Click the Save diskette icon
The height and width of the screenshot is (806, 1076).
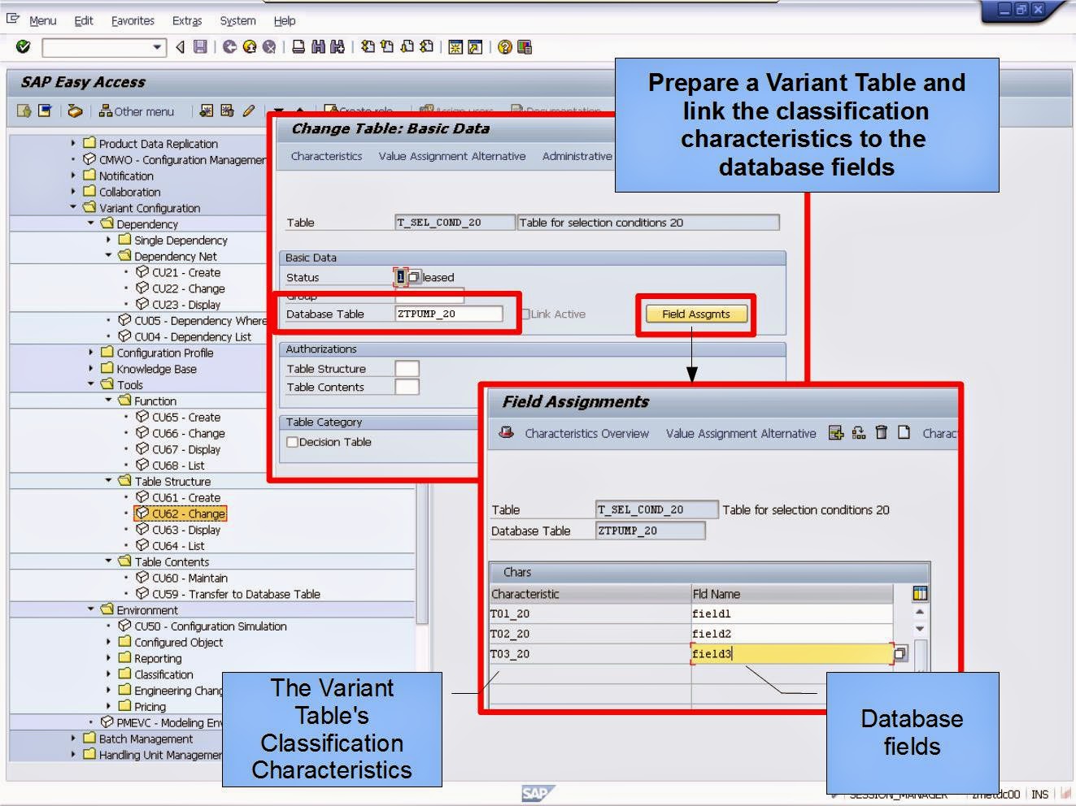pyautogui.click(x=200, y=47)
